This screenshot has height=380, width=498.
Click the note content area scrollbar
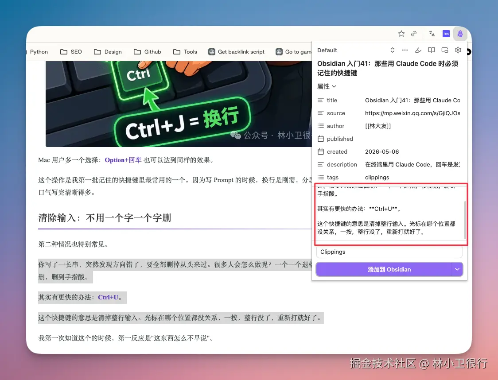pyautogui.click(x=465, y=220)
